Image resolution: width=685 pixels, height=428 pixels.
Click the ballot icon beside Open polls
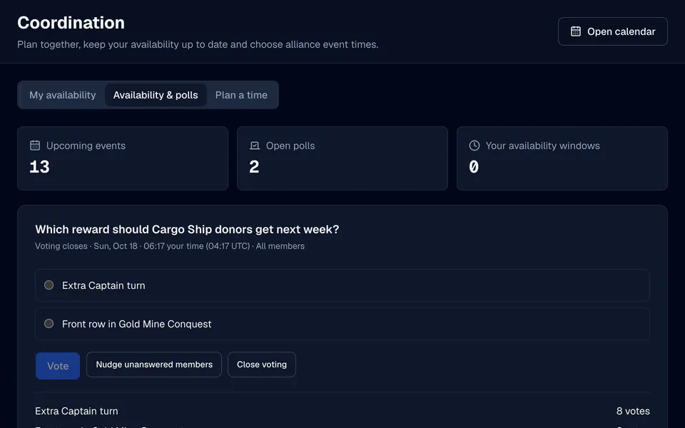pos(254,146)
